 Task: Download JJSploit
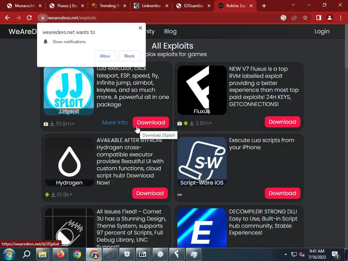tap(151, 122)
